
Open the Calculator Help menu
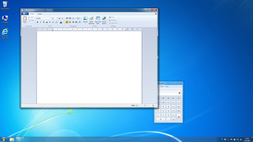[167, 86]
